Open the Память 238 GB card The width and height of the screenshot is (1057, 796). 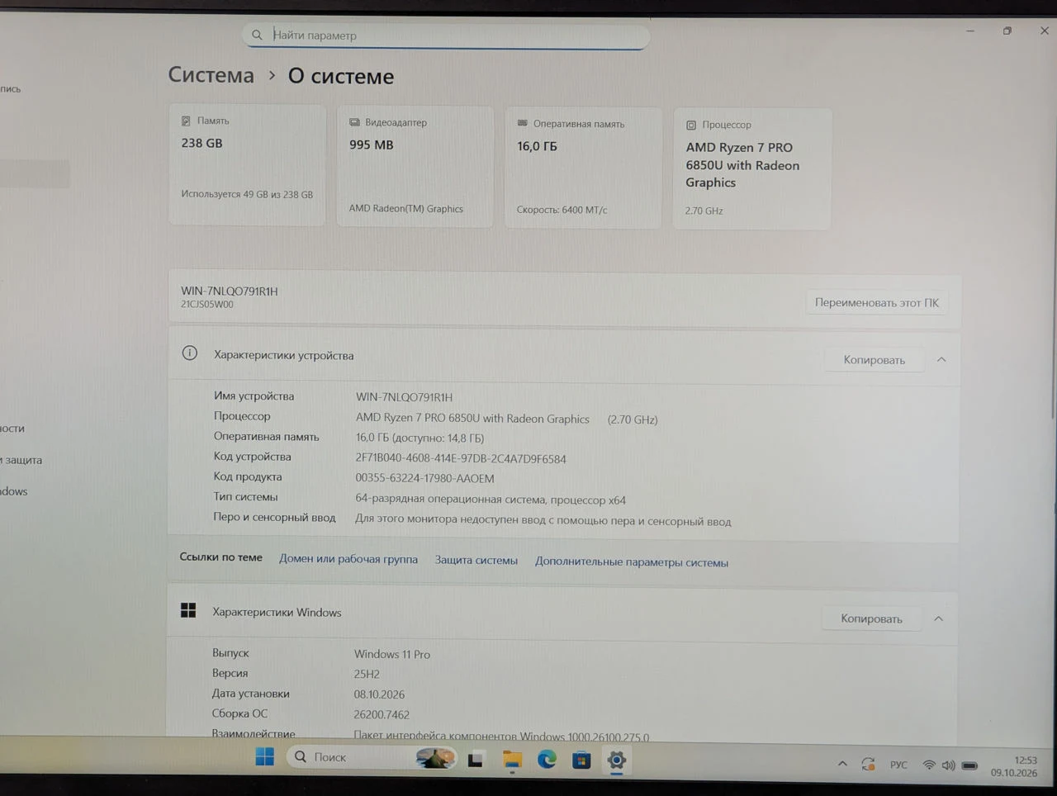(x=247, y=164)
